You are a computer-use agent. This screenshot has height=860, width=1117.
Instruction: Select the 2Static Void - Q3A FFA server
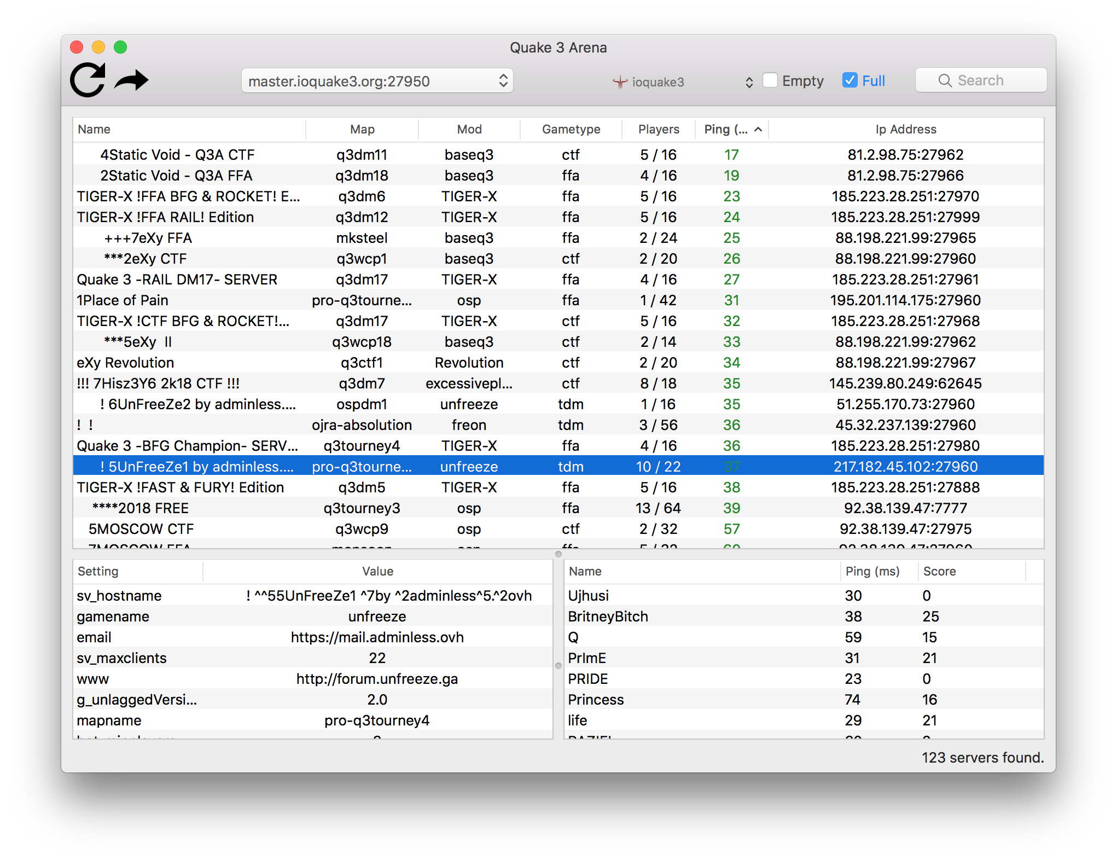[558, 176]
